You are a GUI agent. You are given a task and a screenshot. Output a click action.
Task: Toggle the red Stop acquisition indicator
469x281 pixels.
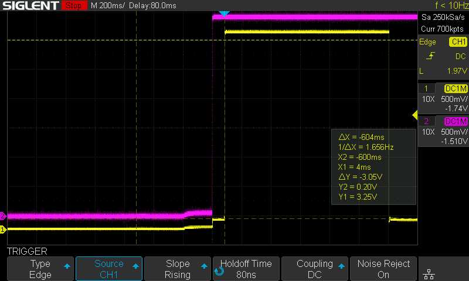(73, 6)
